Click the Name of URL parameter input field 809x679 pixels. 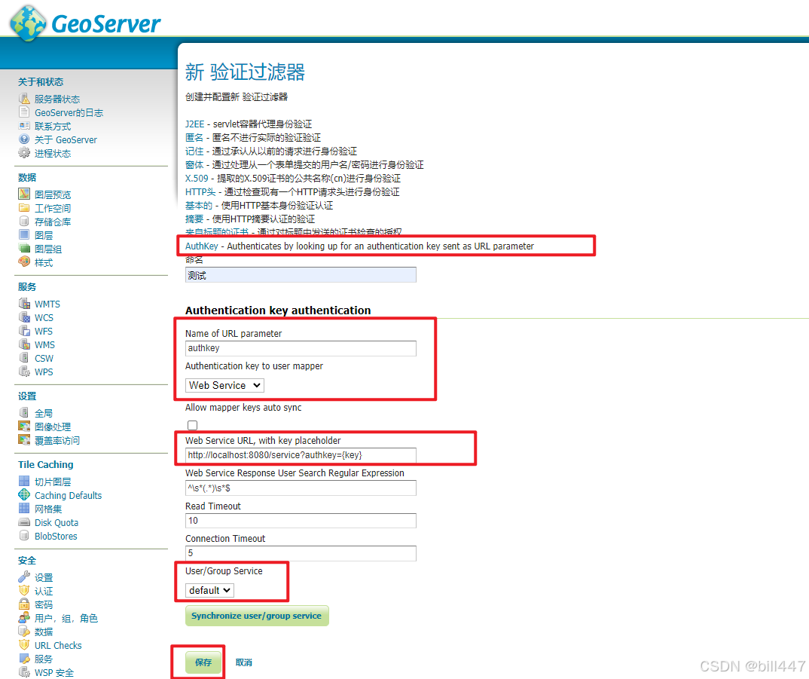[x=300, y=348]
